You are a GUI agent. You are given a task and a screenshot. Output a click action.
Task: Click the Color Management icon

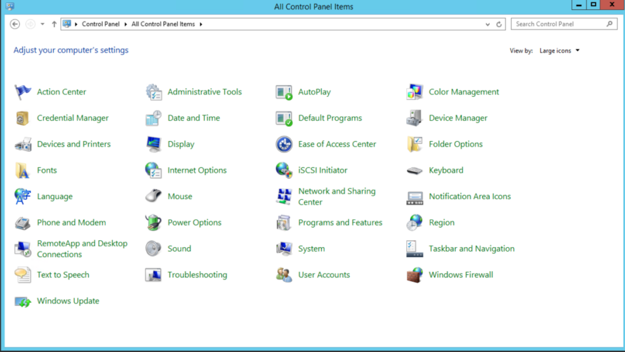(414, 92)
